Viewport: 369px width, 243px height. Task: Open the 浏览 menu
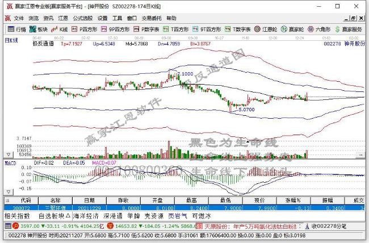pos(33,18)
